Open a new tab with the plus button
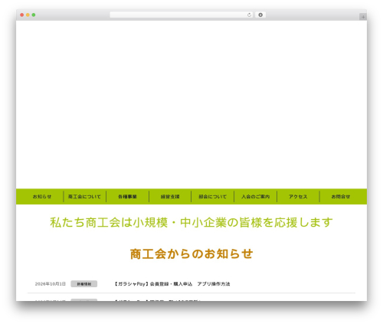The image size is (383, 324). click(363, 17)
